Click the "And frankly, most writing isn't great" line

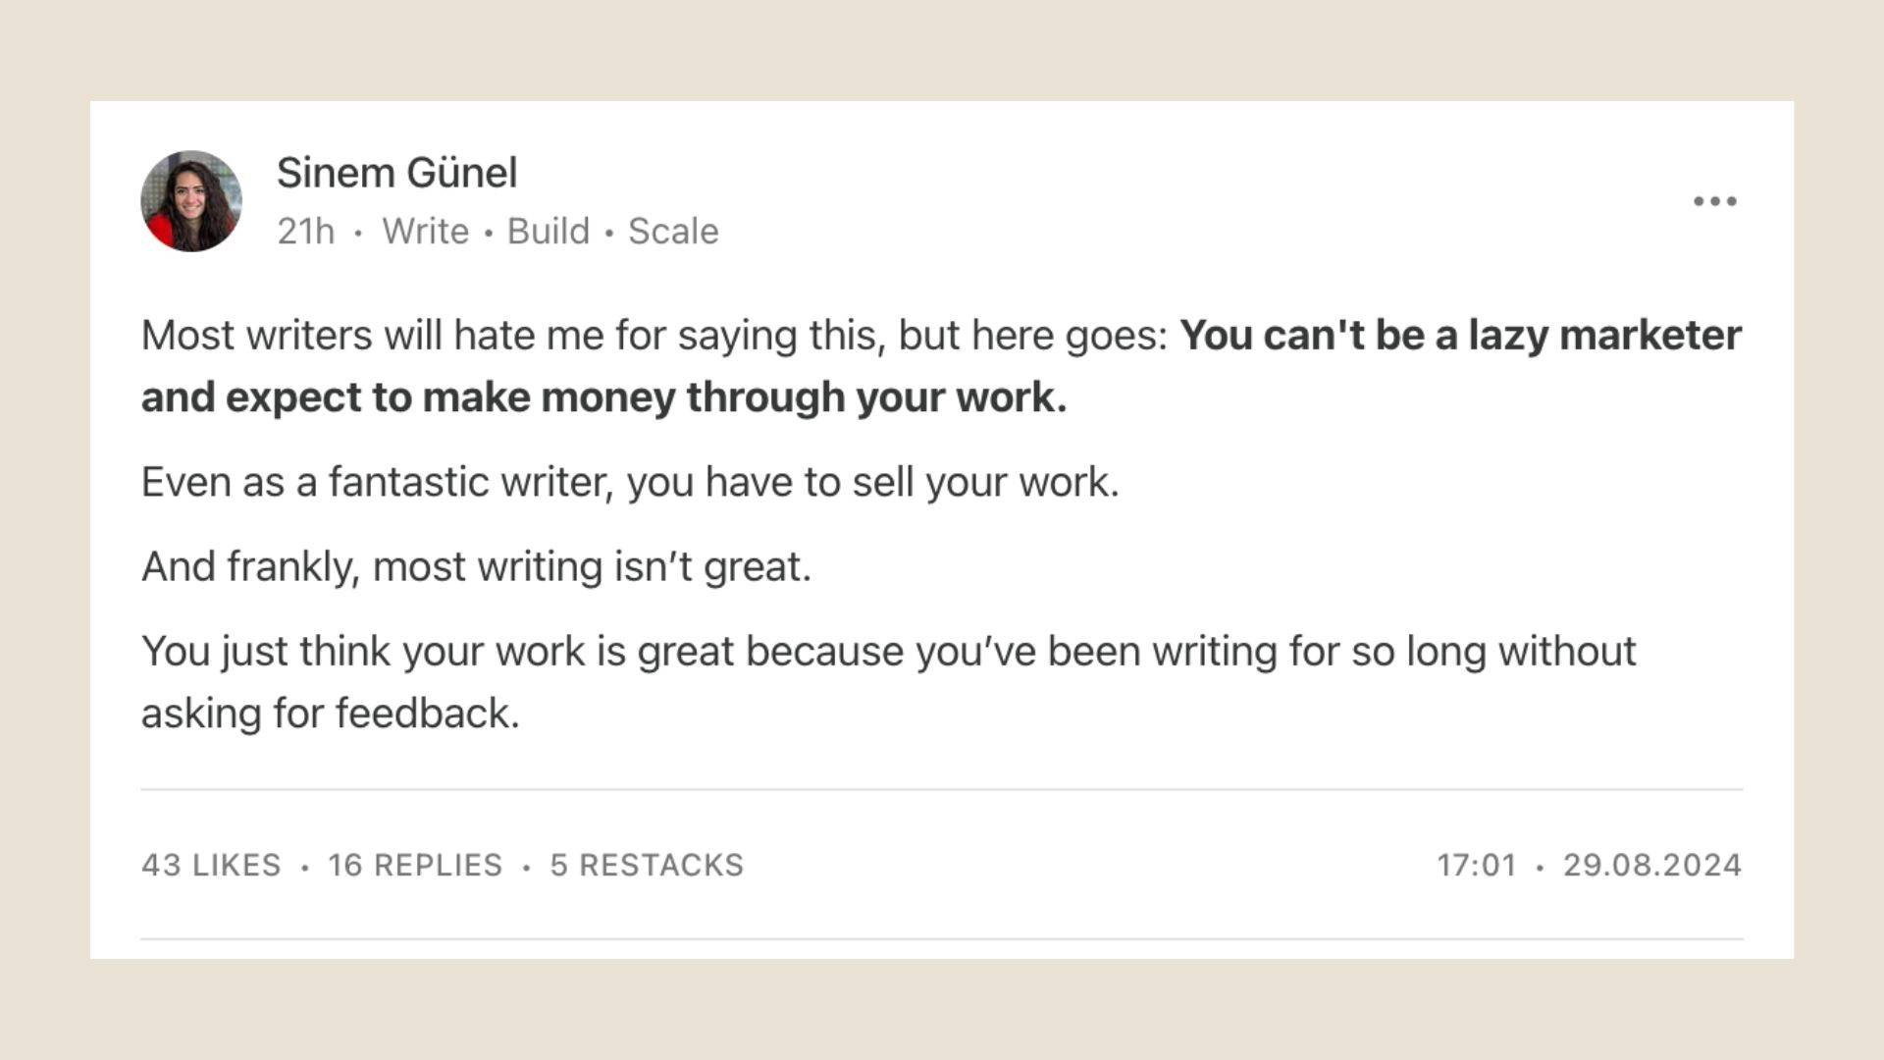(476, 567)
